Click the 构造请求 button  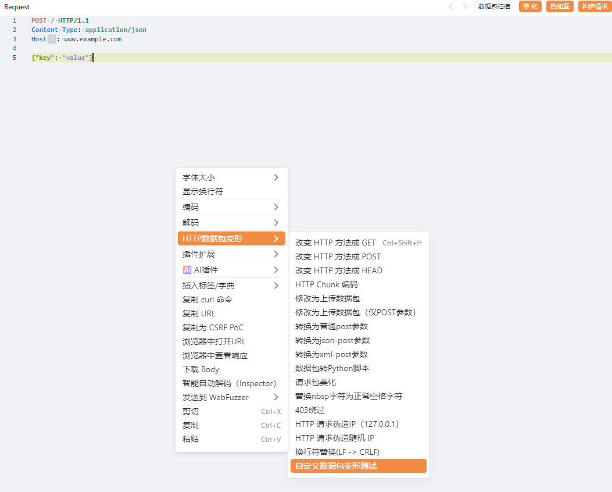click(595, 6)
